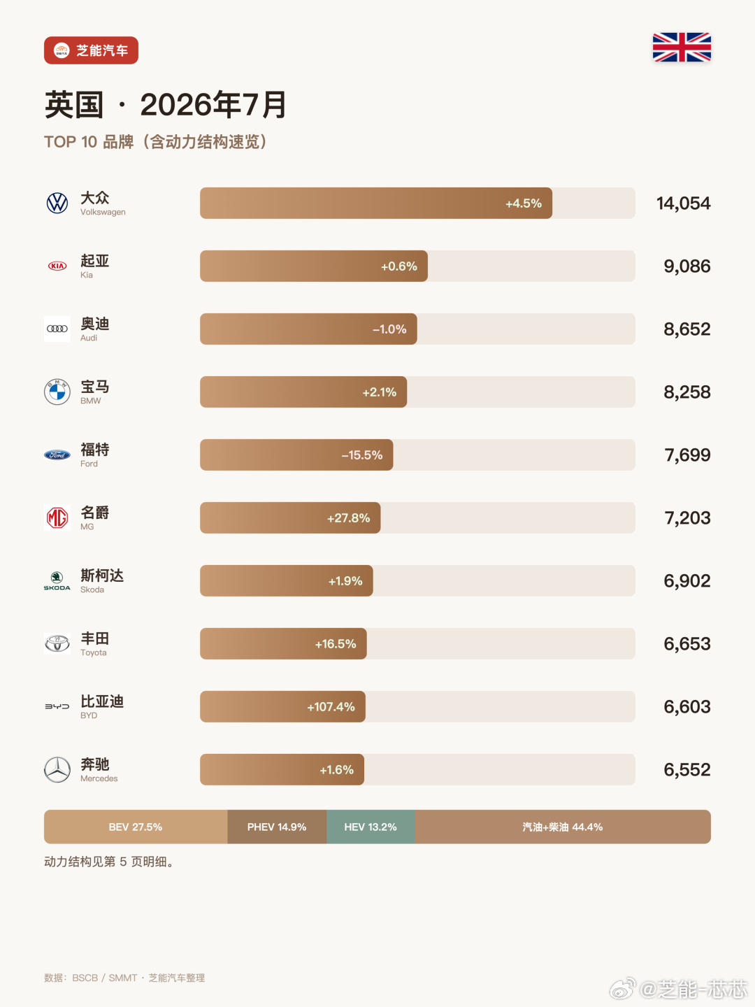Image resolution: width=755 pixels, height=1007 pixels.
Task: Click the UK flag image
Action: tap(682, 48)
